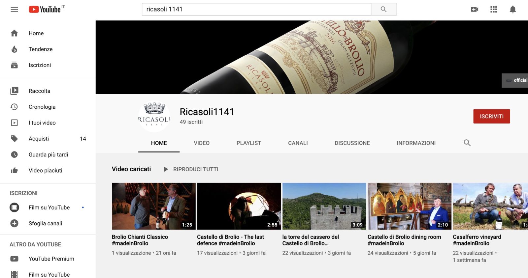Click the Sfoglia canali label
The image size is (528, 278).
coord(45,223)
